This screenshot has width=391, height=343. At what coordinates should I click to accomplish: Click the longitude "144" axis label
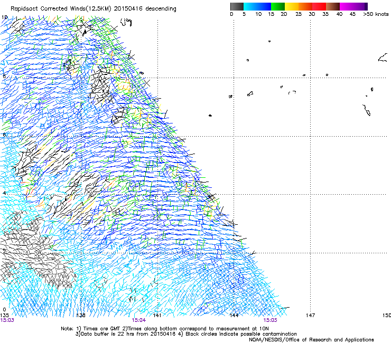pos(234,316)
